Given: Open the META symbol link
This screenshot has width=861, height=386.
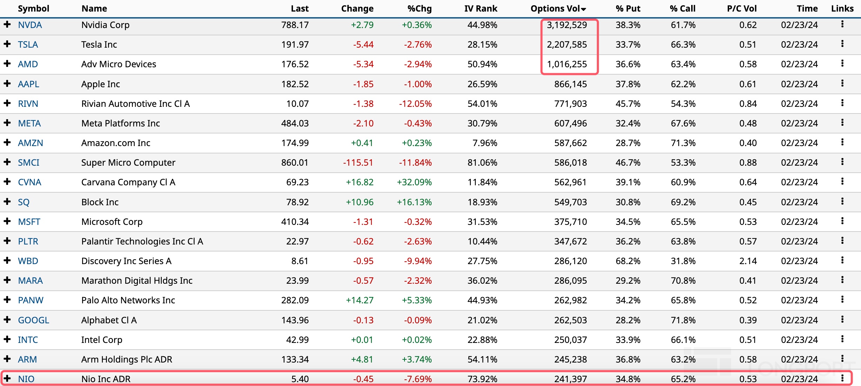Looking at the screenshot, I should [x=29, y=123].
